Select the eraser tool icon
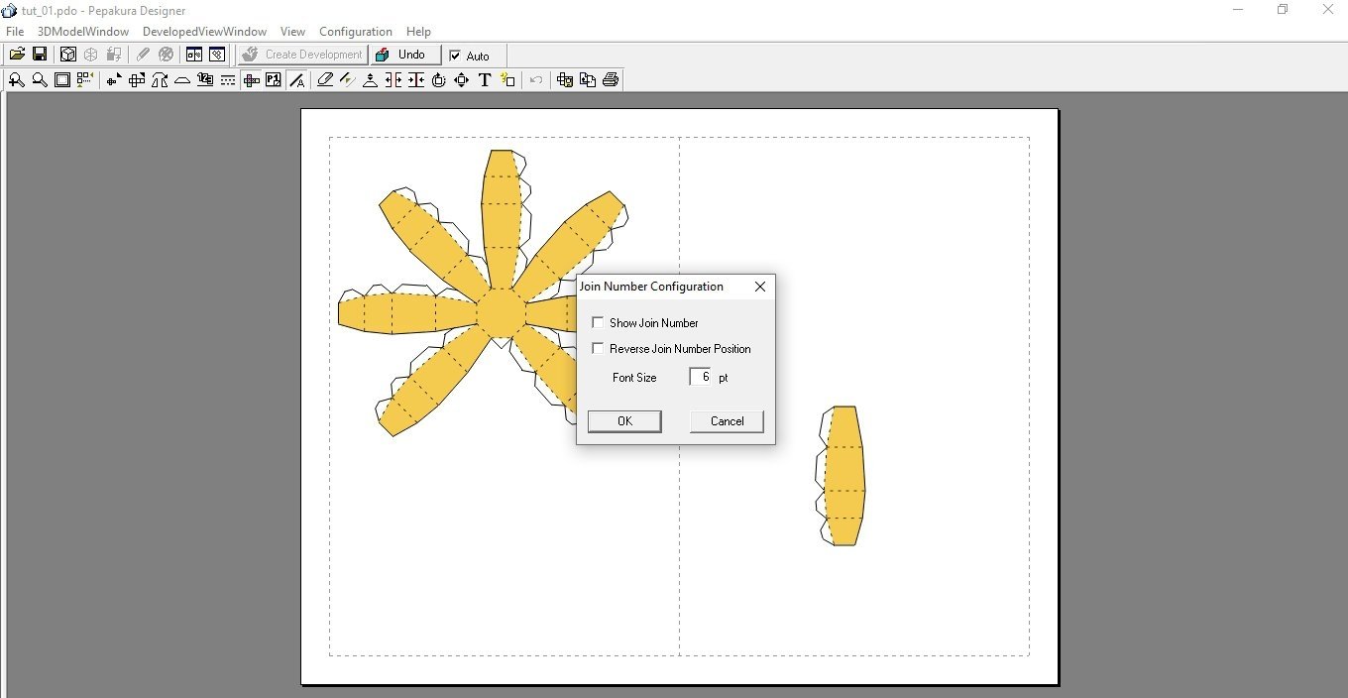This screenshot has width=1348, height=698. [325, 80]
